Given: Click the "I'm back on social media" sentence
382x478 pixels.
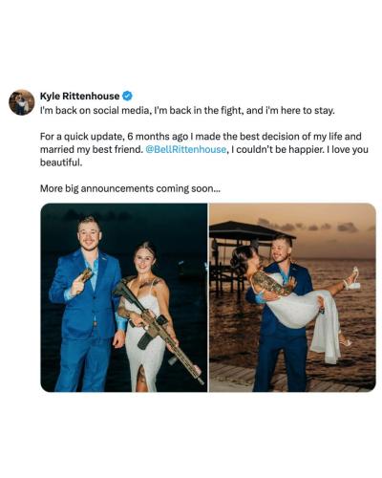Looking at the screenshot, I should (x=187, y=111).
